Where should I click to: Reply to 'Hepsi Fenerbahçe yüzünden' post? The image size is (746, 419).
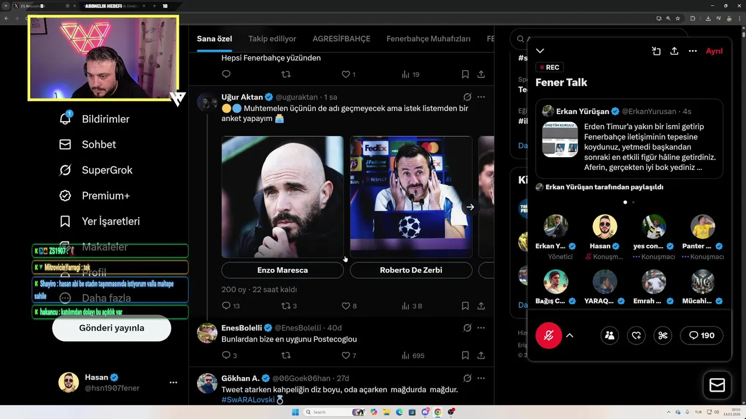pyautogui.click(x=226, y=74)
